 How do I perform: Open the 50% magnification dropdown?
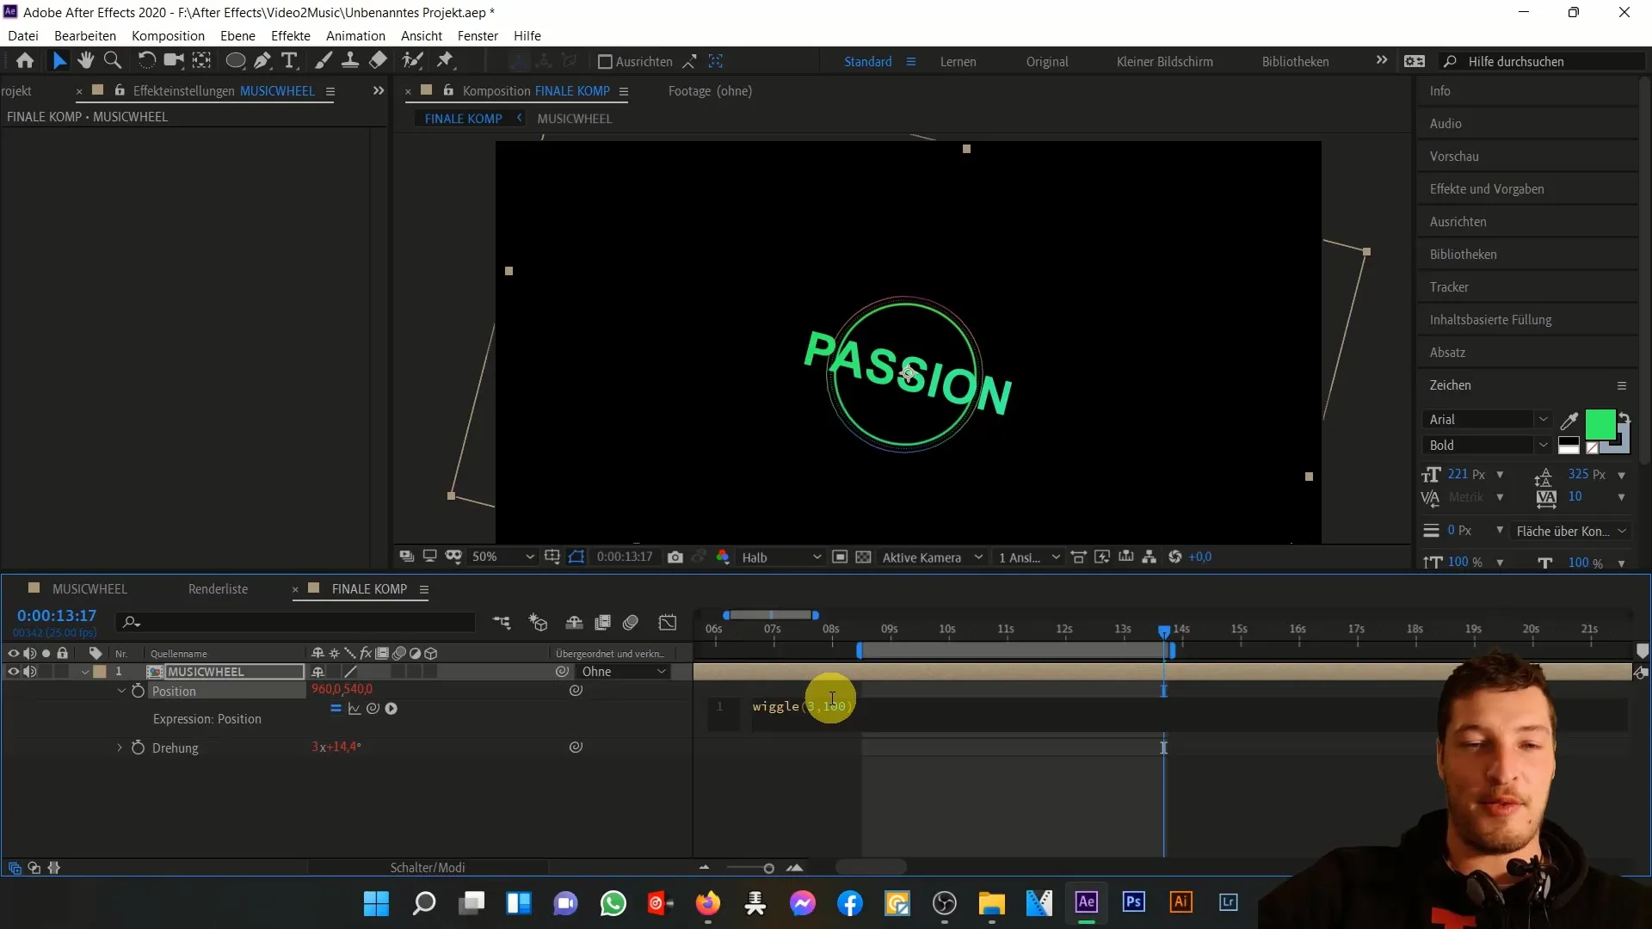click(x=502, y=557)
